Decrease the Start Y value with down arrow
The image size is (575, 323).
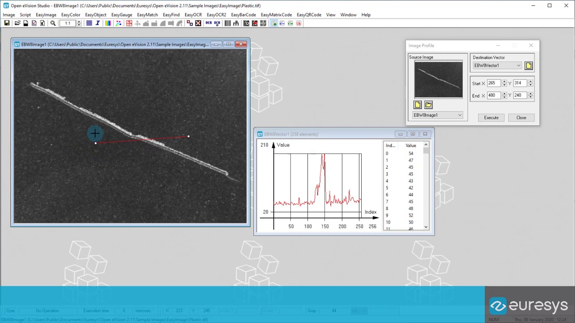click(x=531, y=85)
